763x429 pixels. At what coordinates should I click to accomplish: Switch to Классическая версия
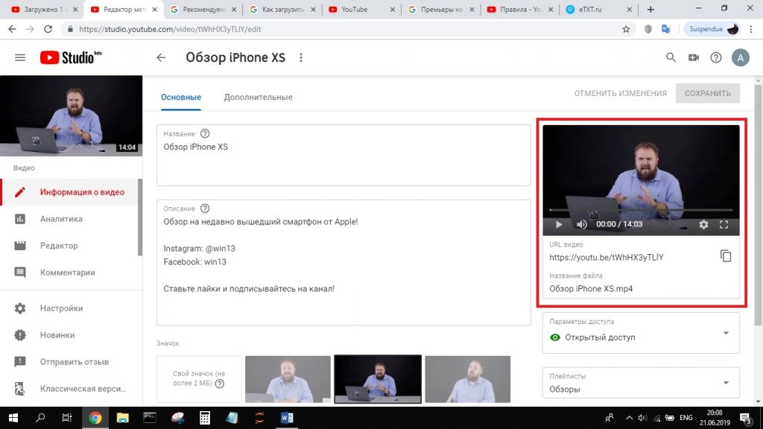tap(71, 389)
